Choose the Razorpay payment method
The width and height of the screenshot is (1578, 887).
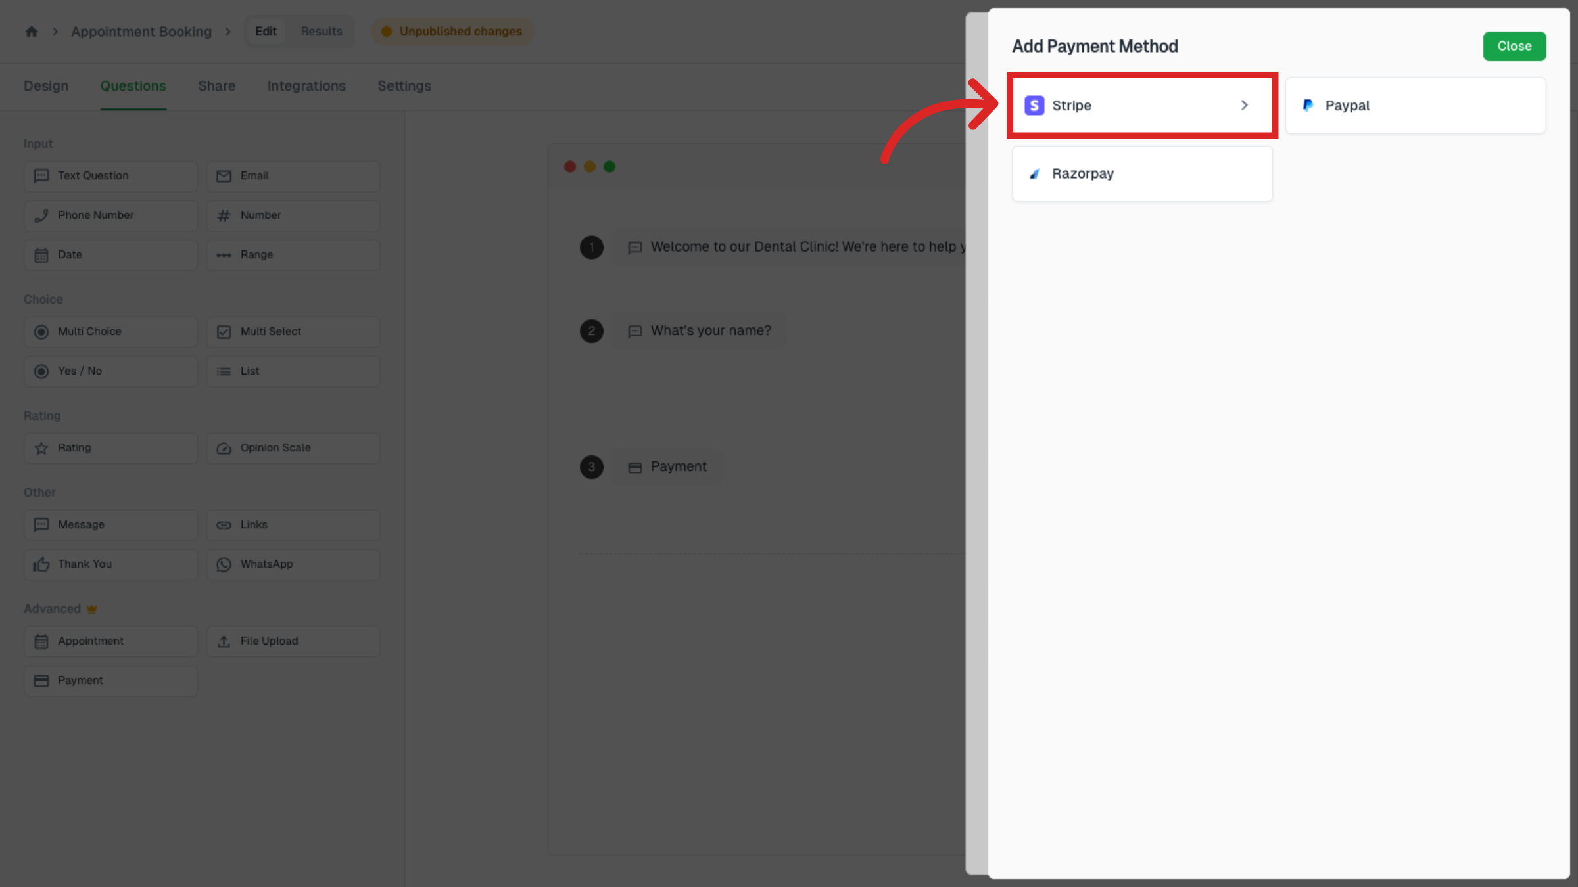click(x=1142, y=173)
